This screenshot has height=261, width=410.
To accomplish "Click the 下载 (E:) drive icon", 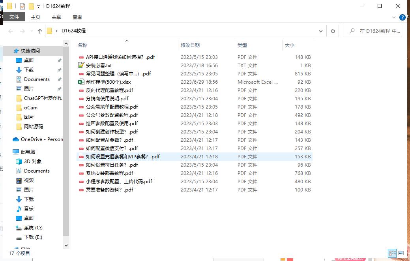I will pyautogui.click(x=19, y=238).
